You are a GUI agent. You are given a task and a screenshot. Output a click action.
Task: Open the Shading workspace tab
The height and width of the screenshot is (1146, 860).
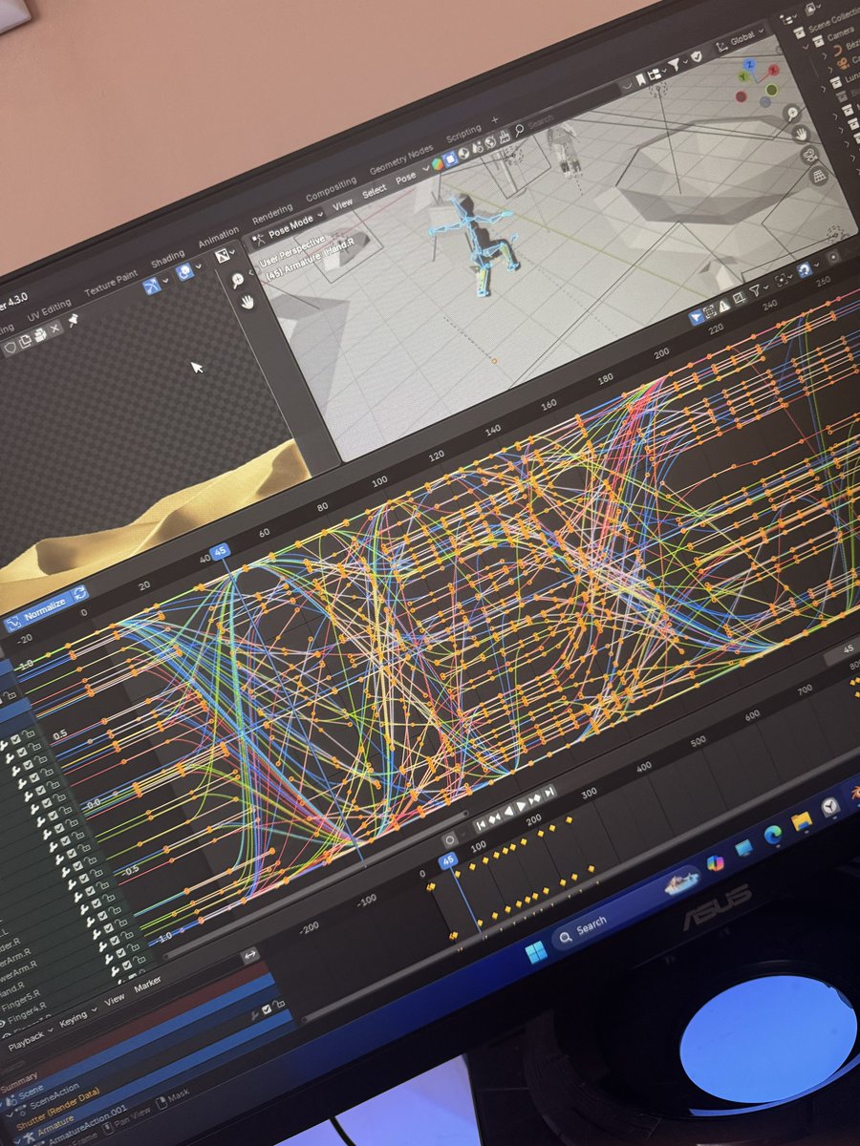168,258
